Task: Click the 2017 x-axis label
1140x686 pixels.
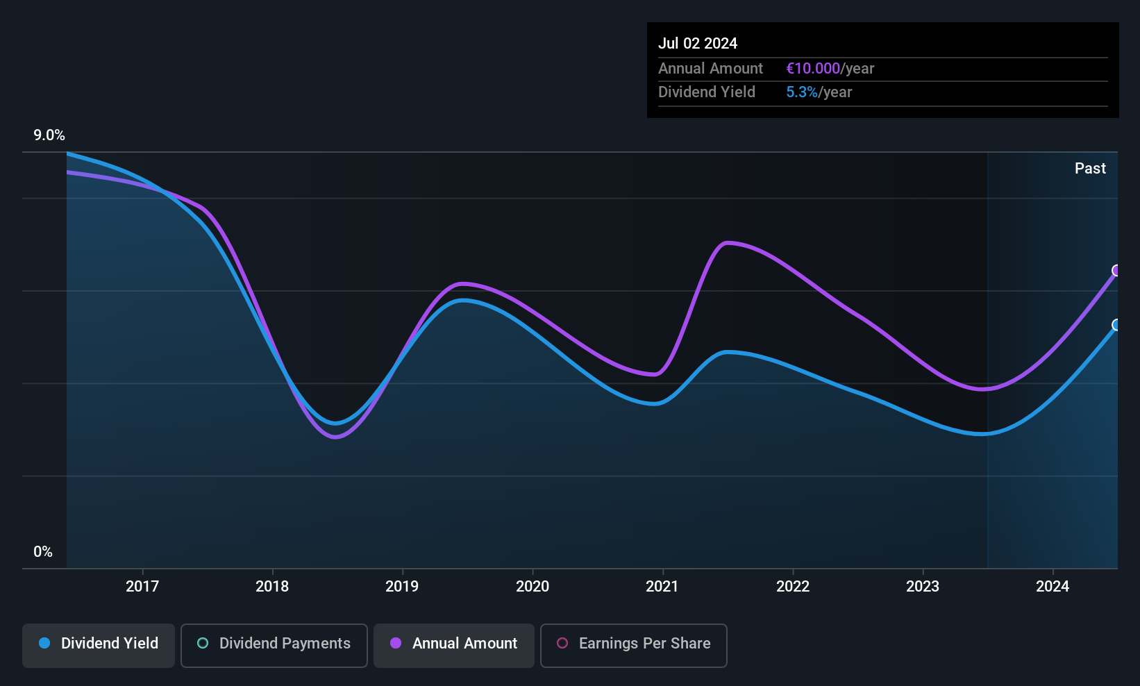Action: [142, 586]
